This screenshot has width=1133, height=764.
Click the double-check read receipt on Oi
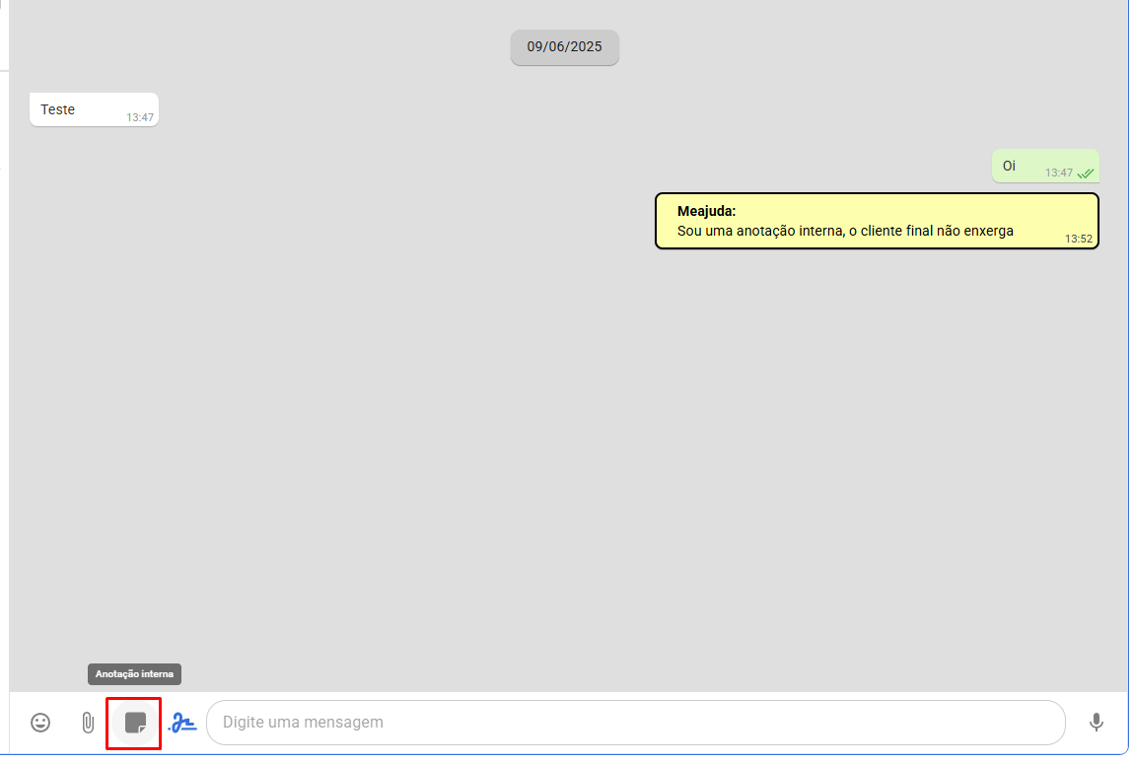[x=1086, y=174]
